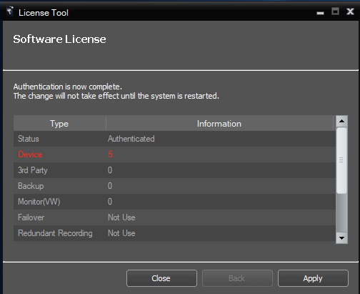Select the Redundant Recording row label
Image resolution: width=360 pixels, height=294 pixels.
pos(55,233)
